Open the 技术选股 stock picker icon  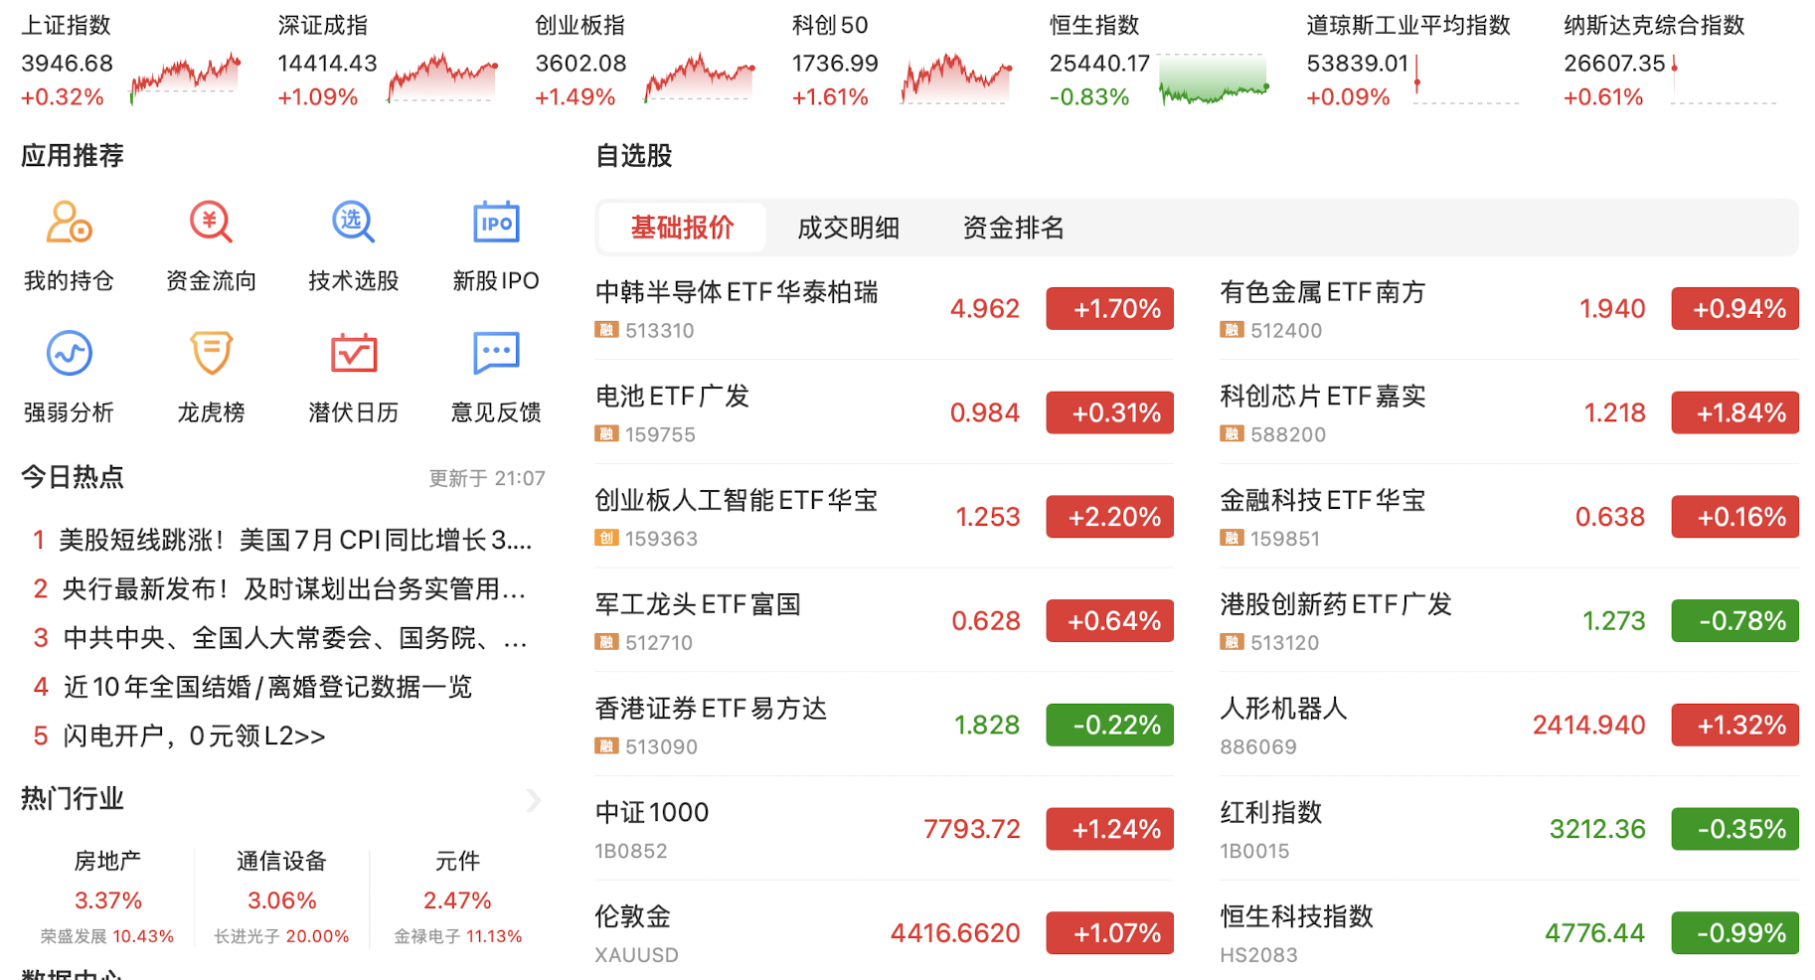pos(353,222)
